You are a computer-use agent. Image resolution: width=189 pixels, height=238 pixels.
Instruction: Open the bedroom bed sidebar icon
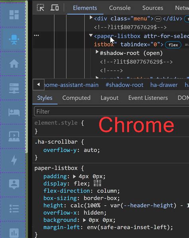[14, 113]
